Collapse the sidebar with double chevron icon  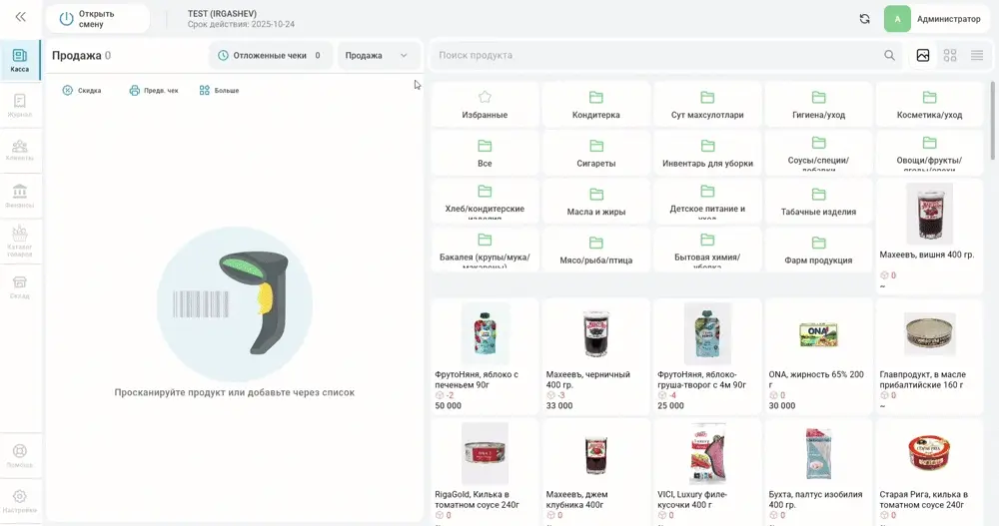[20, 17]
